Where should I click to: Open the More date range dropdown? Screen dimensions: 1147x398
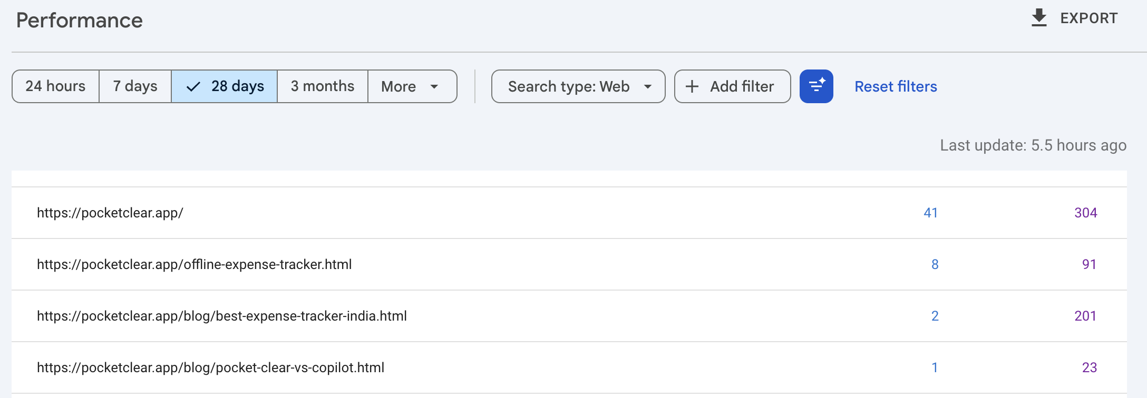point(412,86)
